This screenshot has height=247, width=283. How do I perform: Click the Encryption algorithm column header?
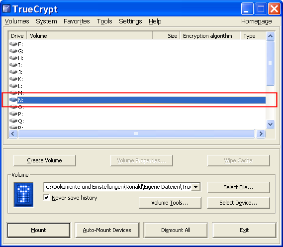coord(210,35)
